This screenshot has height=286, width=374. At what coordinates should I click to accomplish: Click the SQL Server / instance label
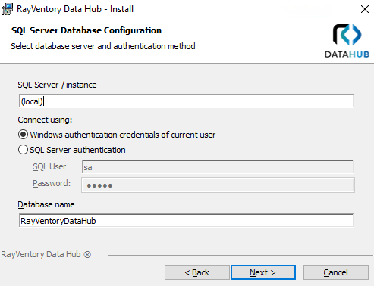(57, 85)
